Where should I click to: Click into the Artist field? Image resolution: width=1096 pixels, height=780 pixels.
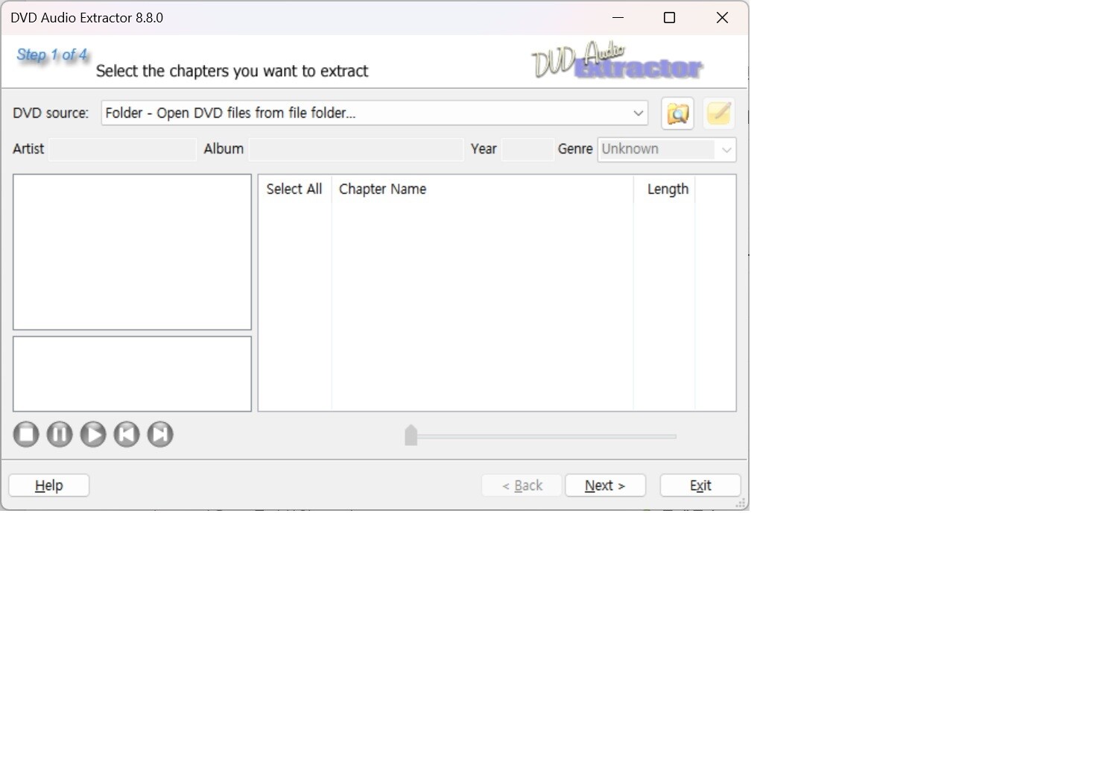pos(123,149)
